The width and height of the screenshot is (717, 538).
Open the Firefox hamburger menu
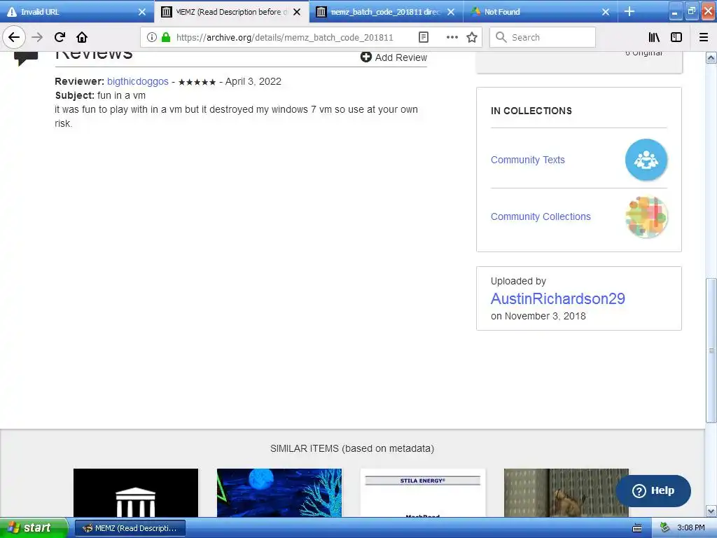click(704, 37)
